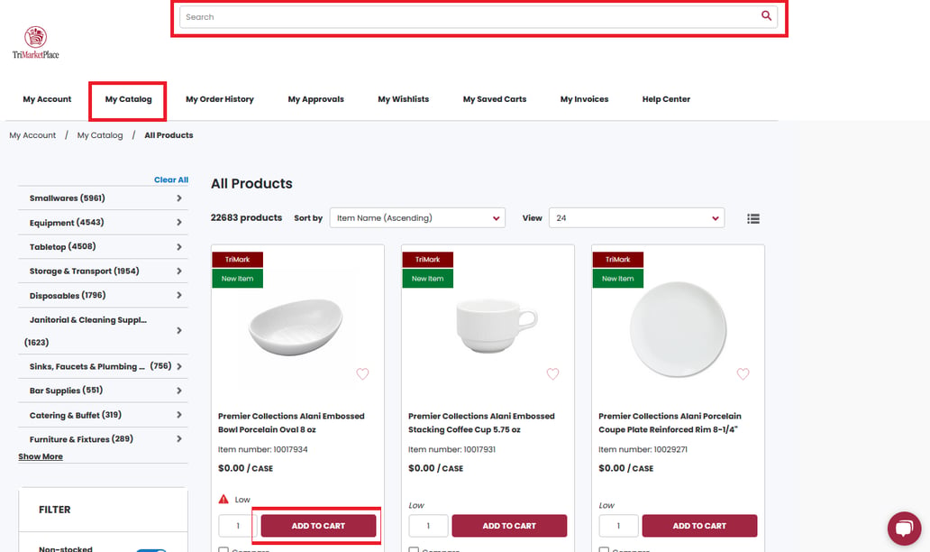
Task: Click into the Search field
Action: [x=469, y=16]
